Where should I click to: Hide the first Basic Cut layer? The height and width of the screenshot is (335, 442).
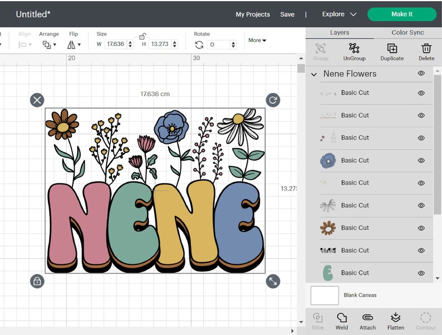pyautogui.click(x=421, y=93)
